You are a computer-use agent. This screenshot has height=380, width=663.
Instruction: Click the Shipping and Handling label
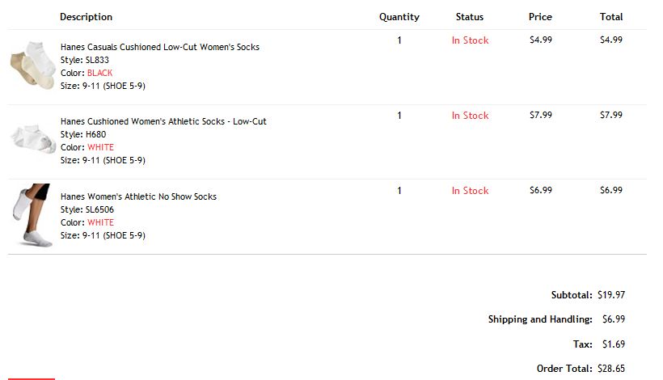tap(540, 319)
